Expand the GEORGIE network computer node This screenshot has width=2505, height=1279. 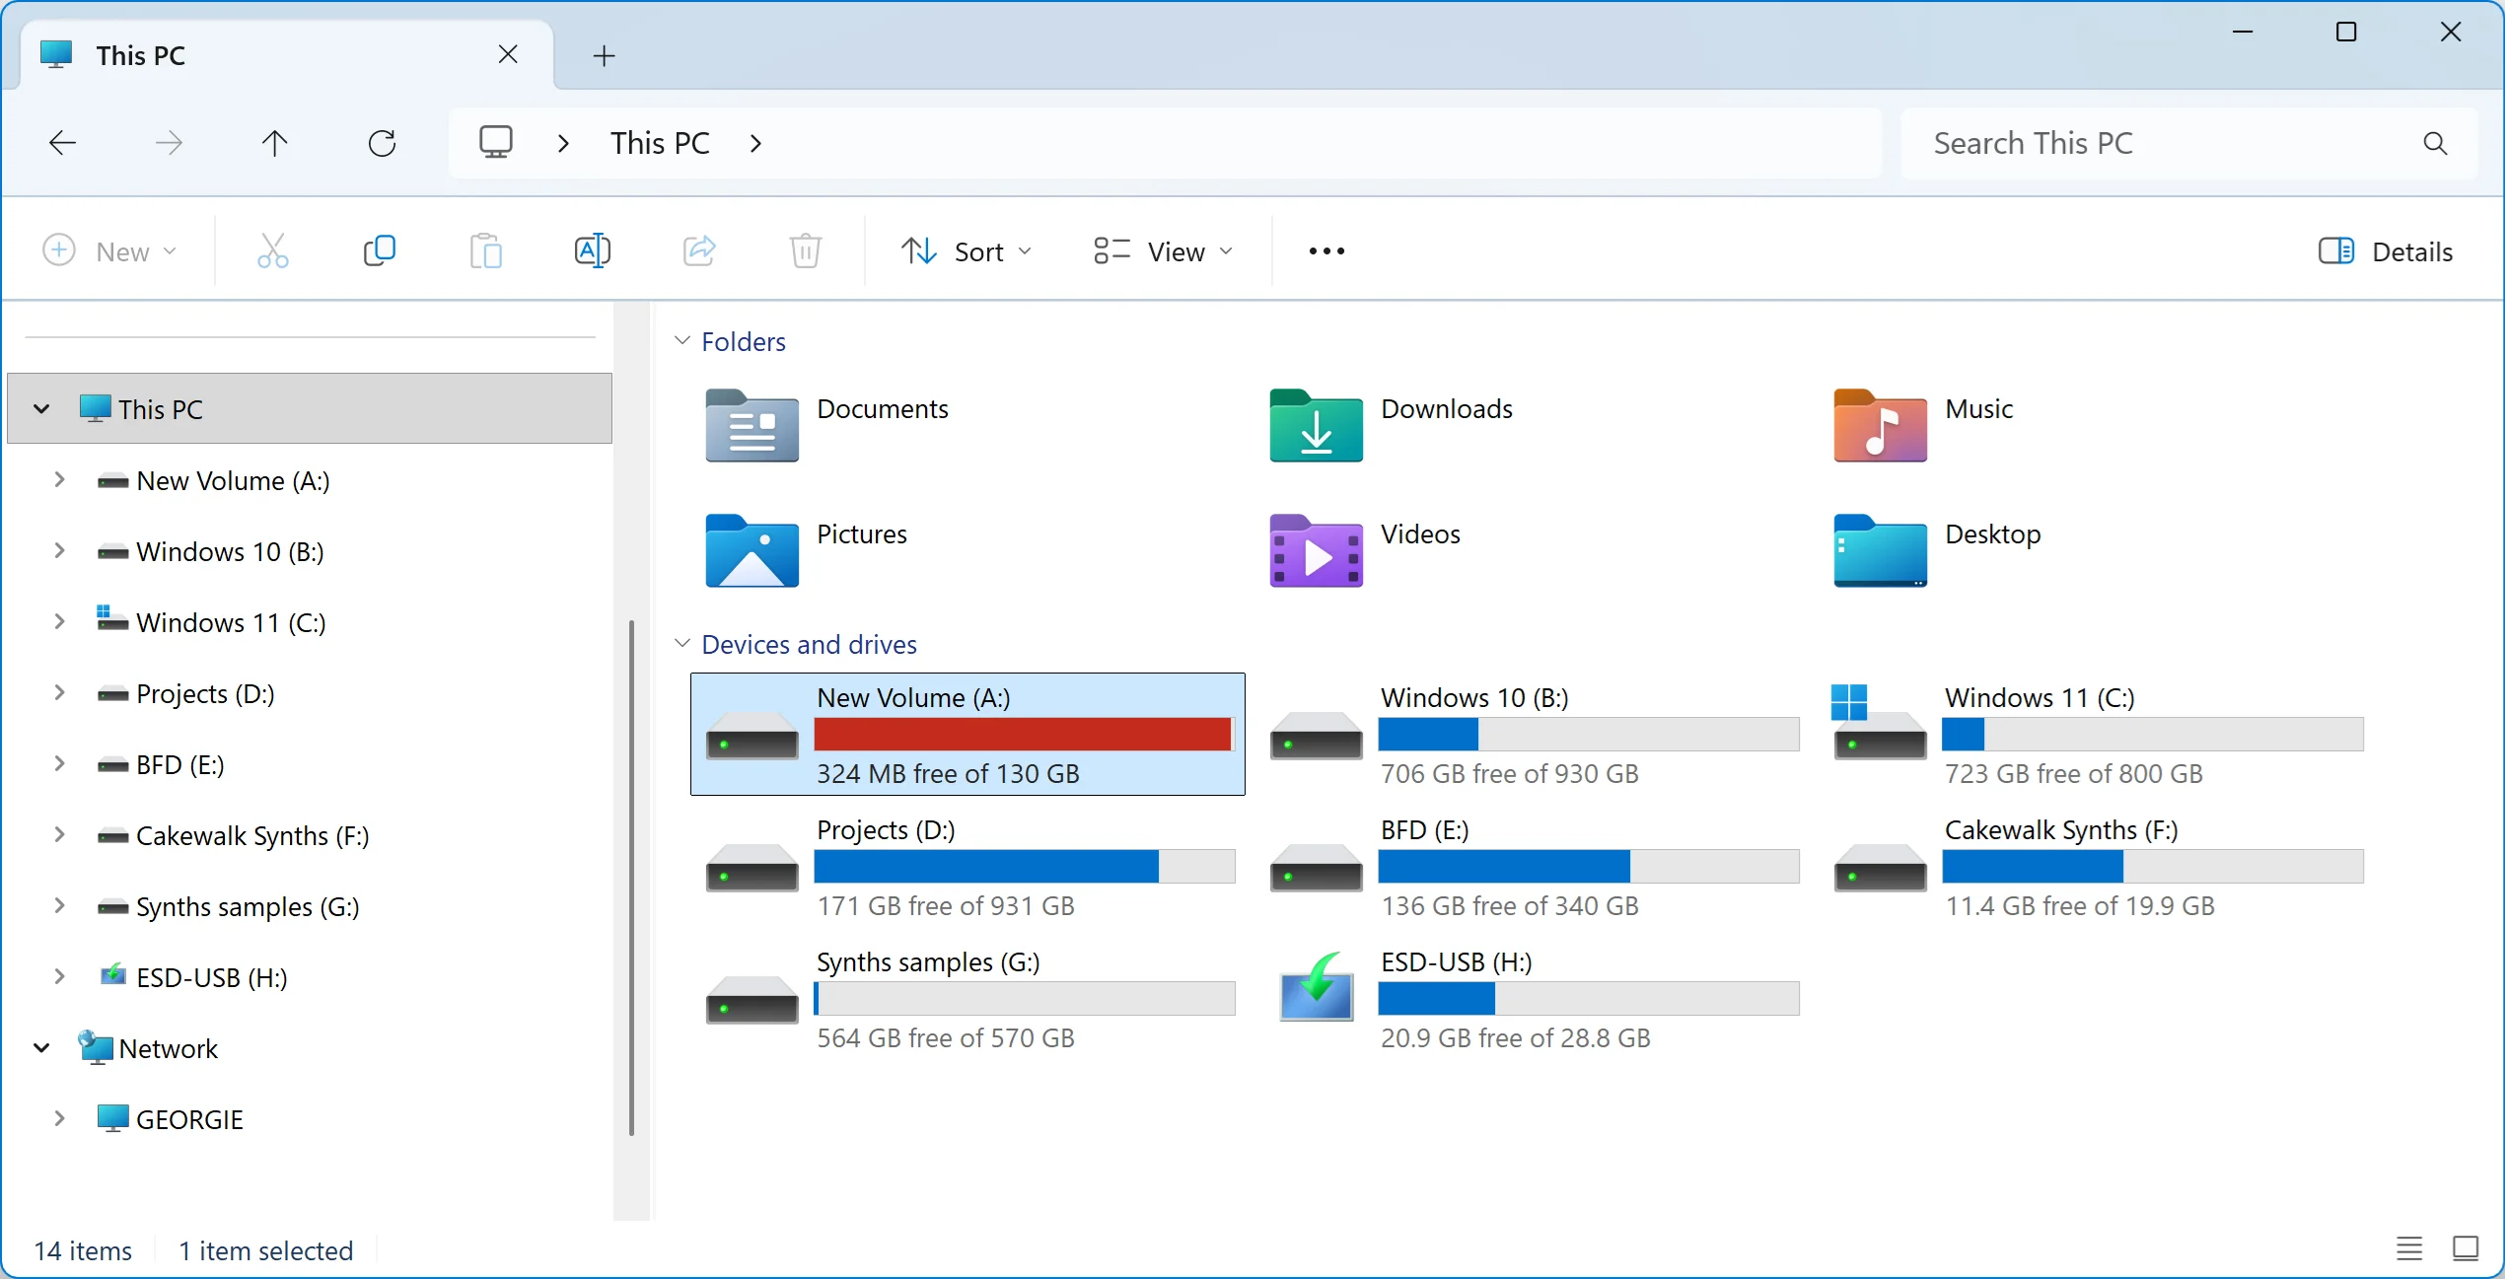coord(59,1119)
